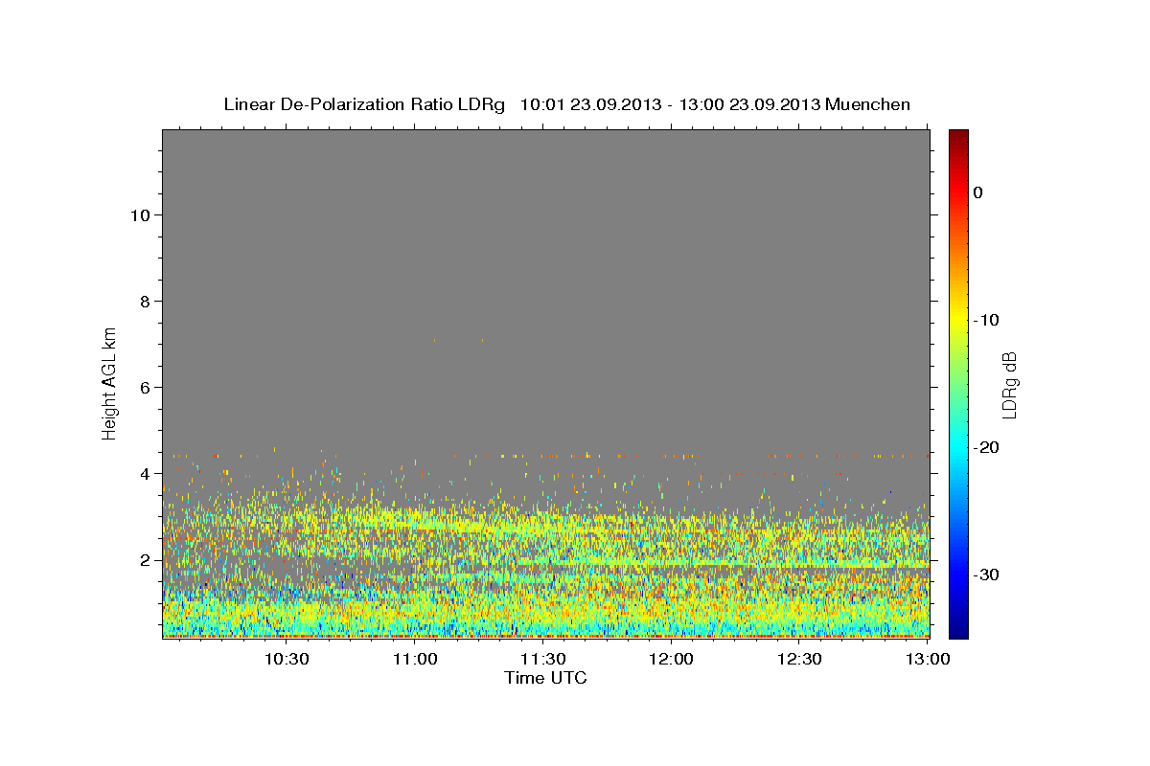Click the 12:00 time tick label
This screenshot has width=1150, height=766.
[x=672, y=659]
